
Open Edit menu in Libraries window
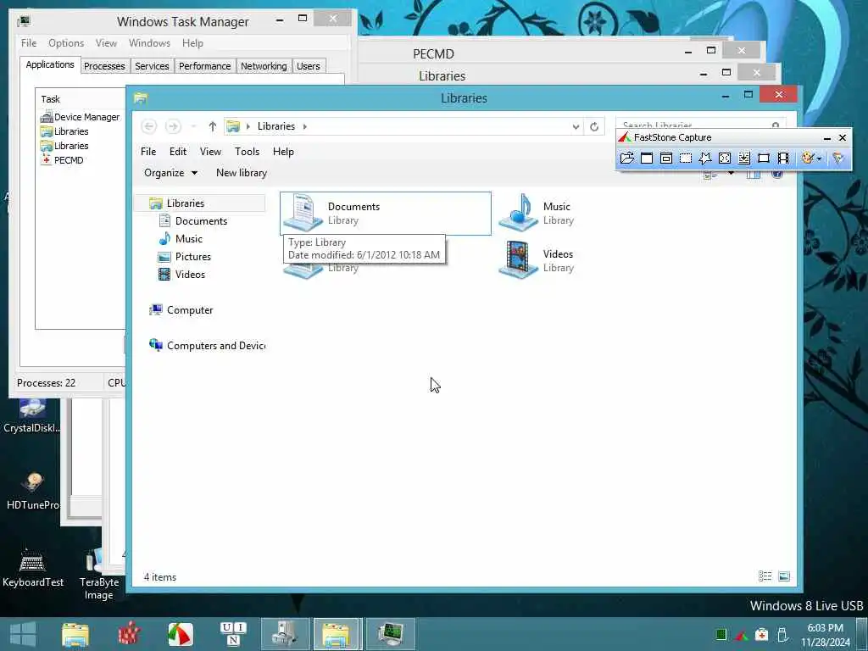pos(178,152)
